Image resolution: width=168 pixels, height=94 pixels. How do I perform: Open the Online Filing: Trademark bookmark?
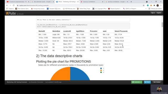click(84, 9)
